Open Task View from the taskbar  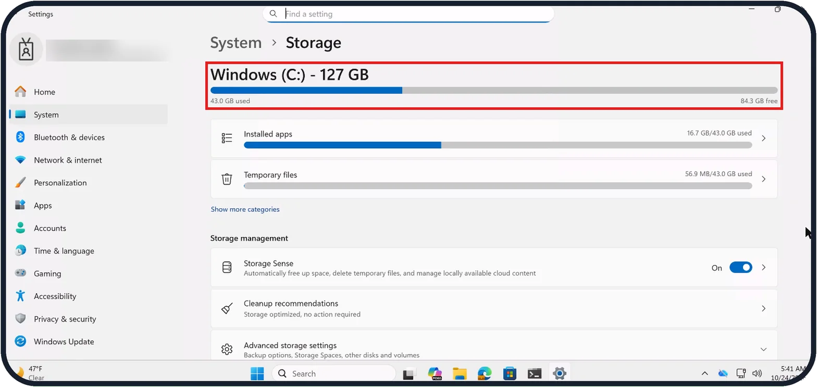click(x=409, y=373)
